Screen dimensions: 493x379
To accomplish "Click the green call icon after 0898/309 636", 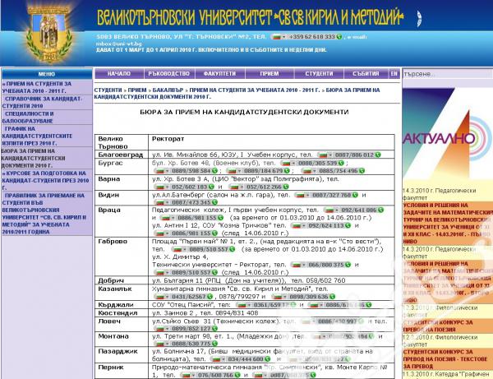I will [332, 297].
